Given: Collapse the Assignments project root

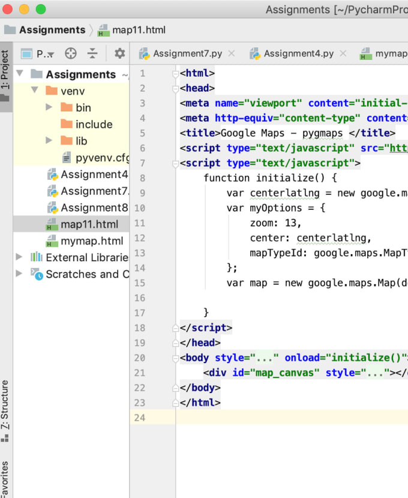Looking at the screenshot, I should point(20,74).
